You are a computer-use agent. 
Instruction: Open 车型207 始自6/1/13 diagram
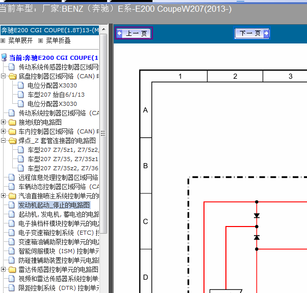pyautogui.click(x=56, y=95)
